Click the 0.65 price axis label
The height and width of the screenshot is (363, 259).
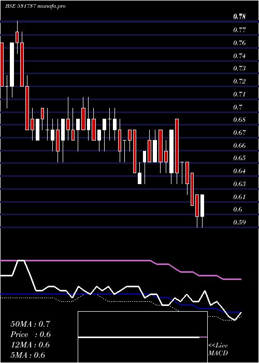pos(239,158)
